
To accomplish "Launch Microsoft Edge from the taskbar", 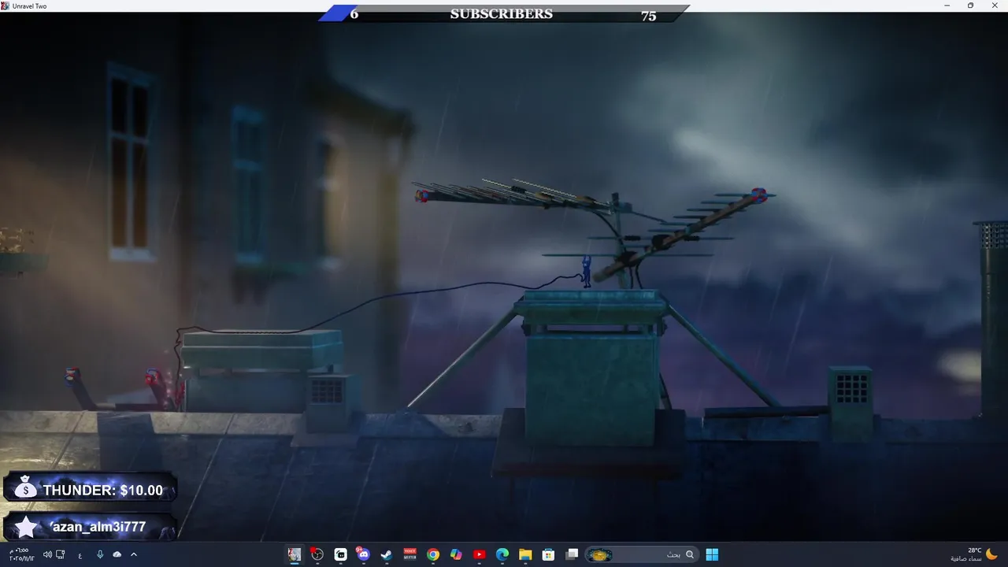I will pyautogui.click(x=502, y=554).
